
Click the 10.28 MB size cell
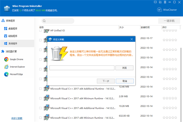click(124, 106)
